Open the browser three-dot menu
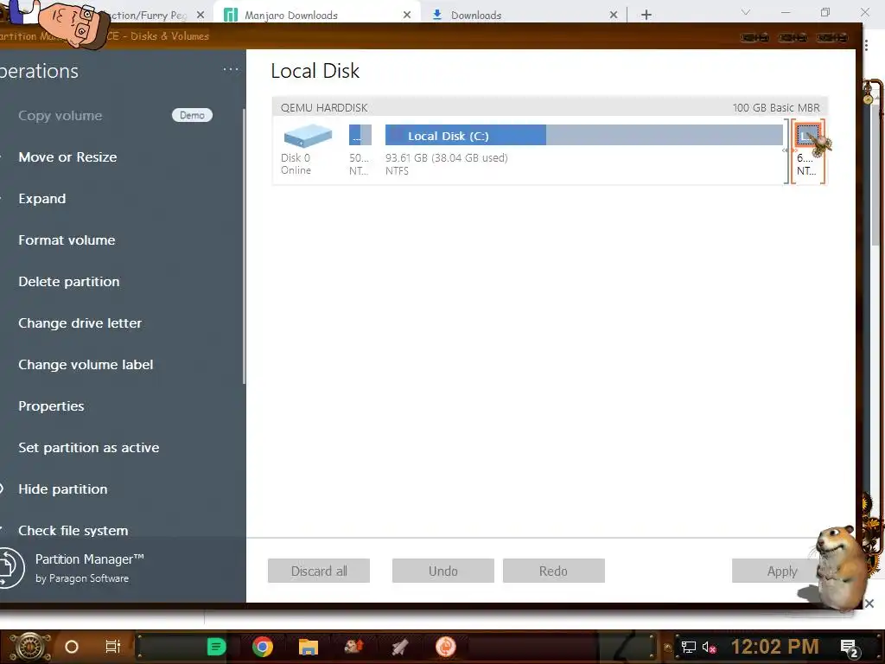This screenshot has height=664, width=885. click(x=866, y=45)
